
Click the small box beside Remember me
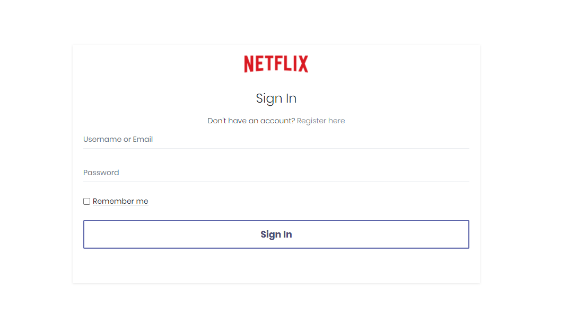click(x=87, y=202)
